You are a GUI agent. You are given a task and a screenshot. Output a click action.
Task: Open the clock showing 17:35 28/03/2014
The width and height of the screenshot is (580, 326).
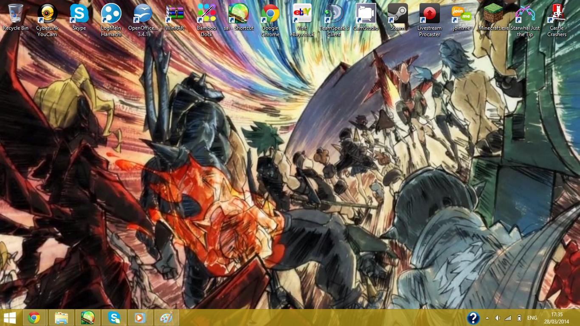coord(557,318)
